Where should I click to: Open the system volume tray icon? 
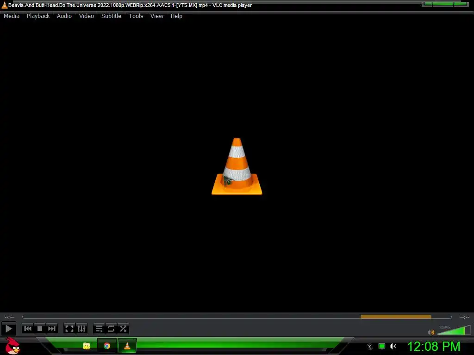click(x=393, y=346)
